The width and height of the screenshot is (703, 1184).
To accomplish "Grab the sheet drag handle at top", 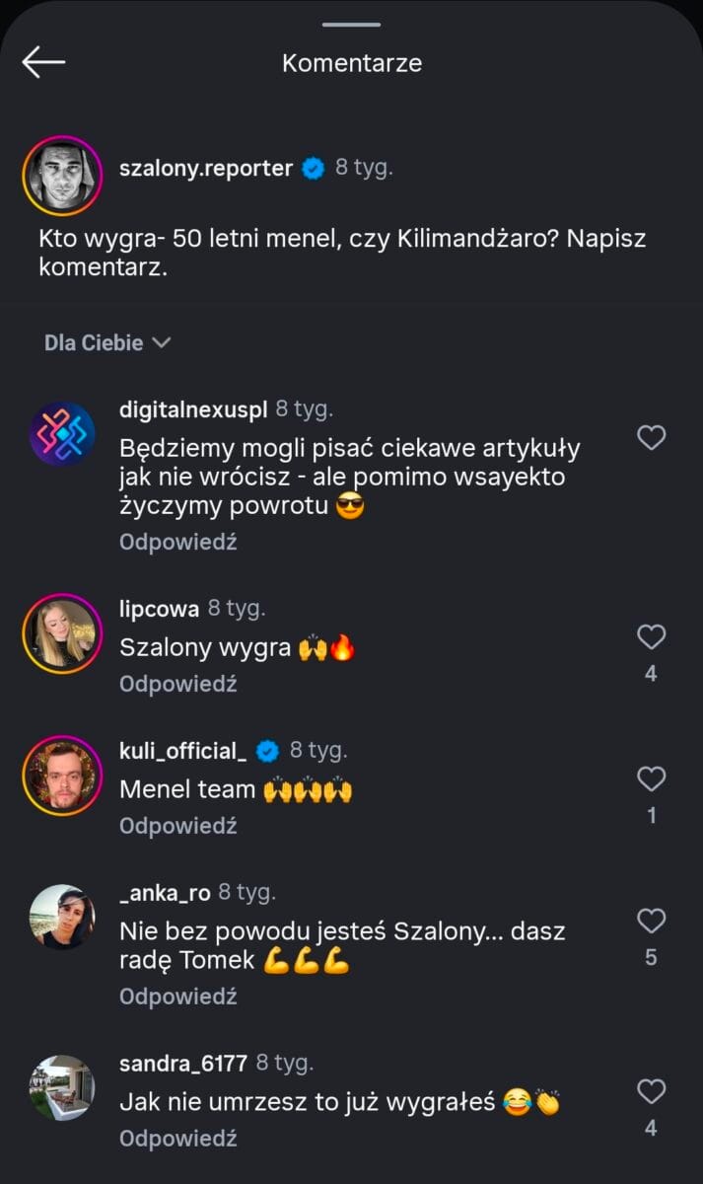I will pyautogui.click(x=351, y=25).
